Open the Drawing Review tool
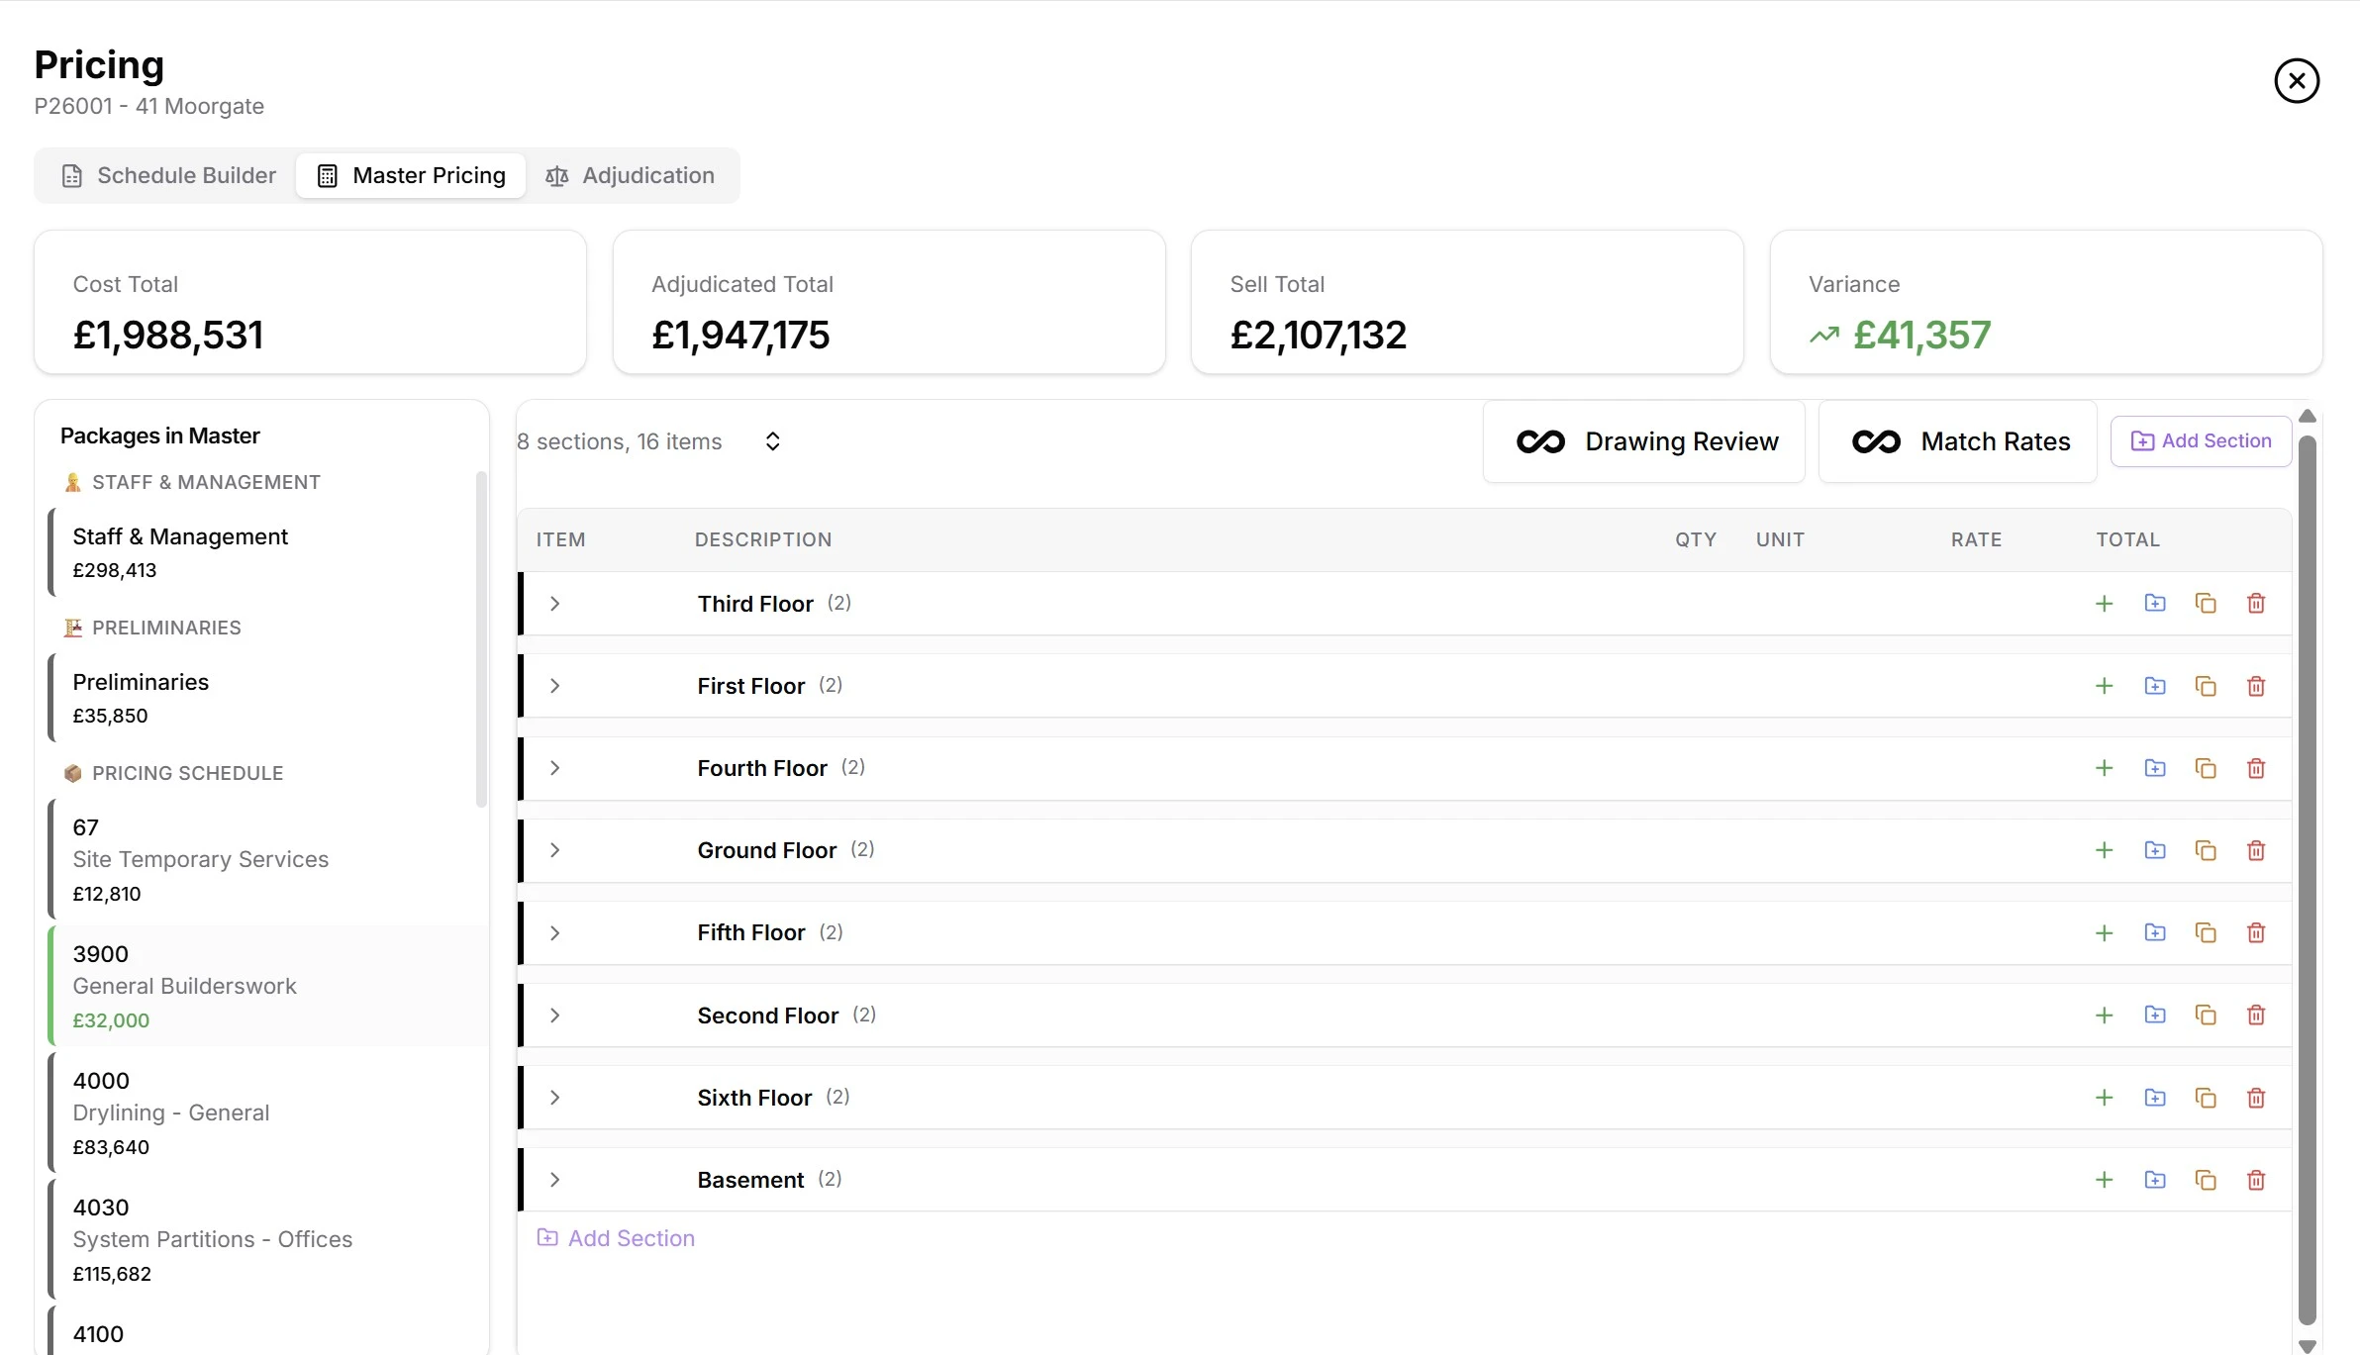The width and height of the screenshot is (2360, 1355). click(x=1644, y=441)
